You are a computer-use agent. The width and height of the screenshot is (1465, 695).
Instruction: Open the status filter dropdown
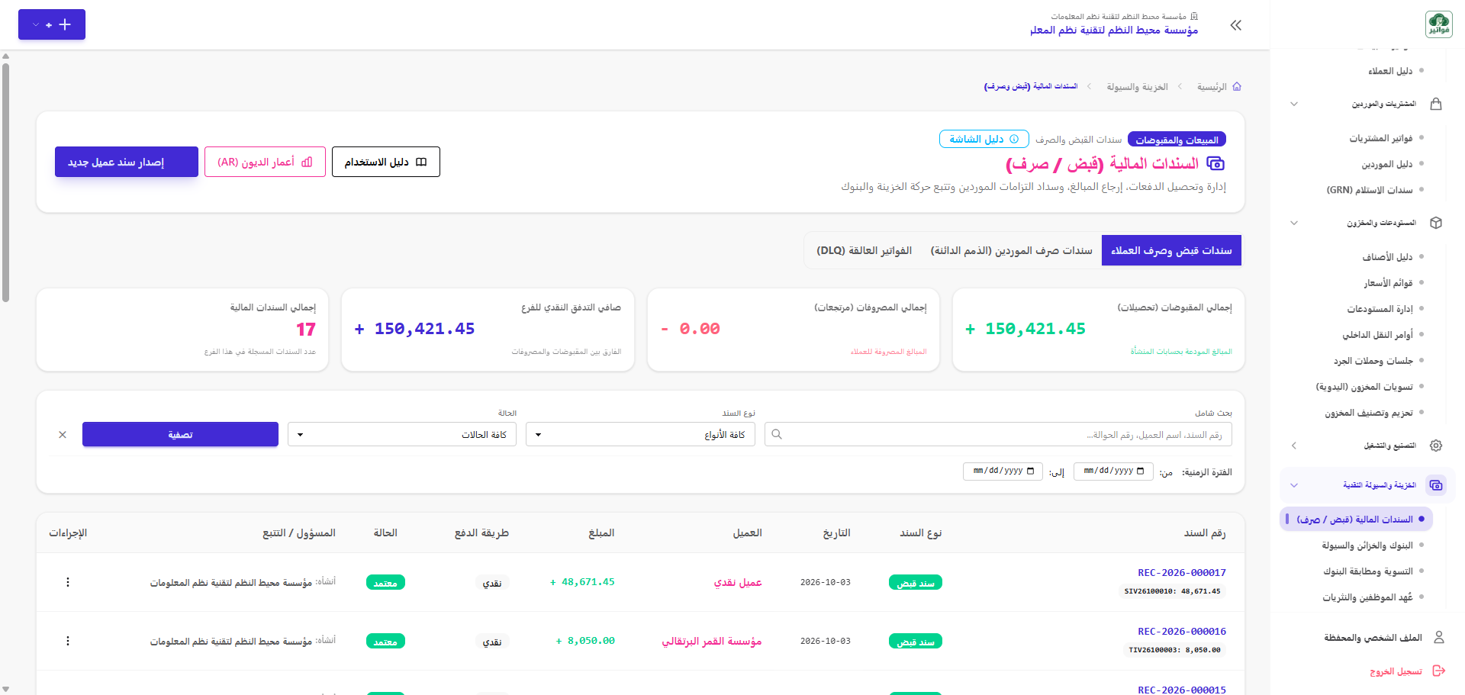[402, 434]
